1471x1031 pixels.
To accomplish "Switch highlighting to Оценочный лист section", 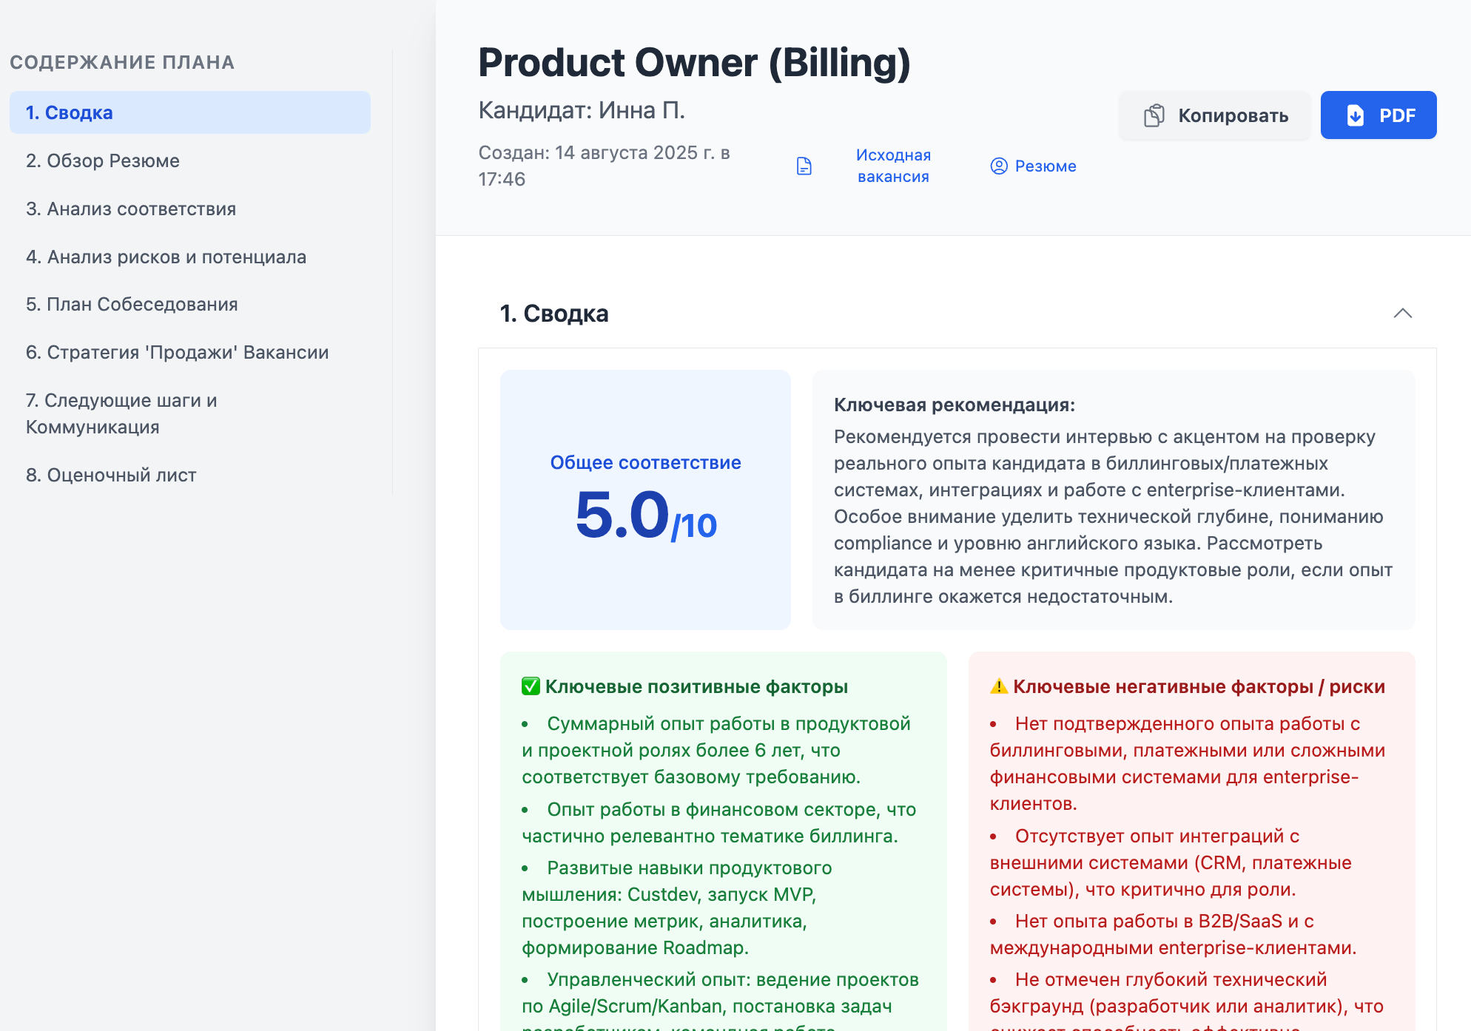I will (111, 475).
